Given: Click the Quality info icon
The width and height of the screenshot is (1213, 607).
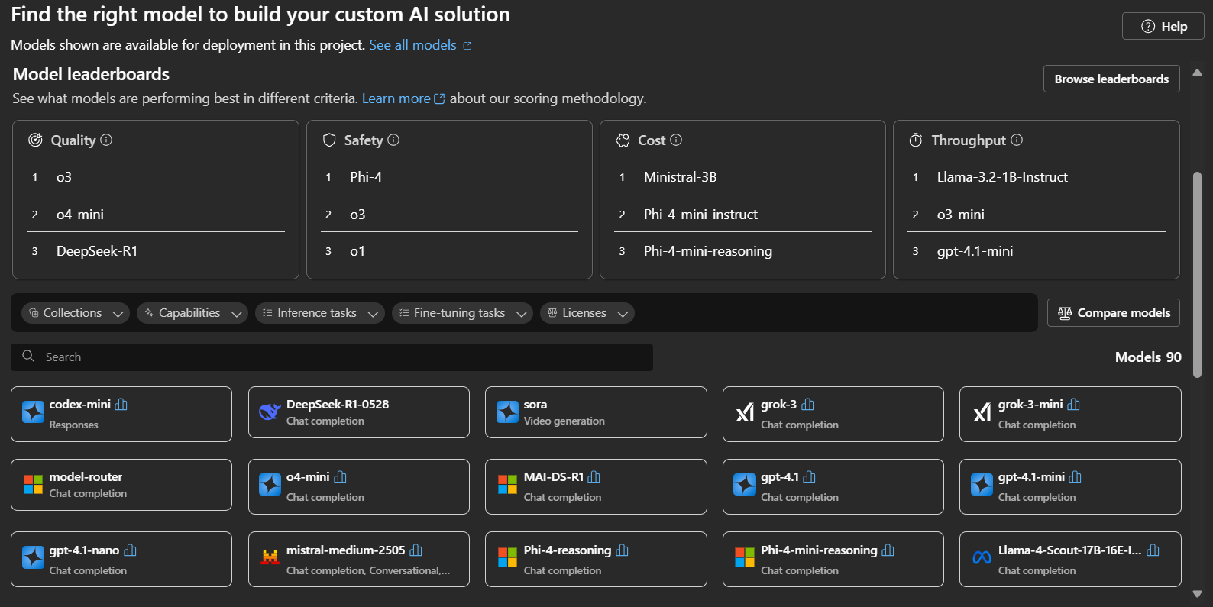Looking at the screenshot, I should point(106,140).
